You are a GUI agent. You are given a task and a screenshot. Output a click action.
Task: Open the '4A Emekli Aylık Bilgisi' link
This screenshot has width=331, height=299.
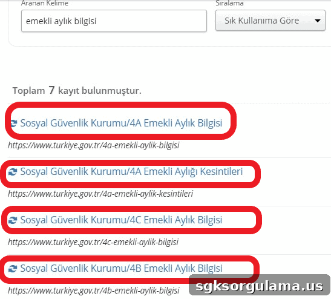click(x=121, y=123)
